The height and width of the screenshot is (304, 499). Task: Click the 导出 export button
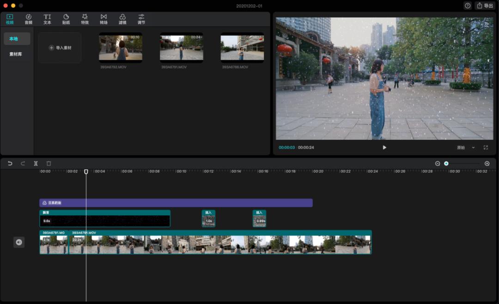[x=485, y=6]
